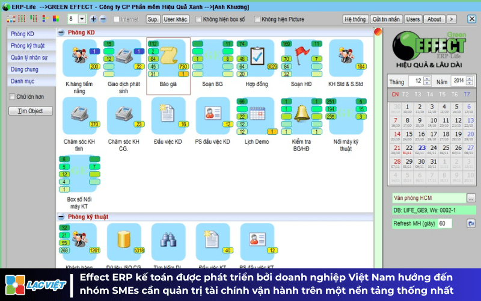Click the plus zoom-in toolbar icon

[93, 19]
